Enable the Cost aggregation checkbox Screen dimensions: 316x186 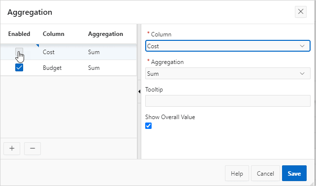19,52
